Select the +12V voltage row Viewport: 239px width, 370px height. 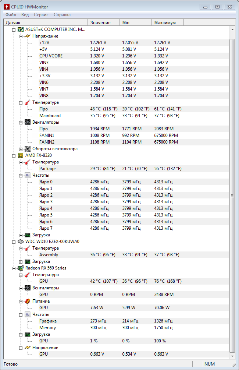pyautogui.click(x=133, y=43)
